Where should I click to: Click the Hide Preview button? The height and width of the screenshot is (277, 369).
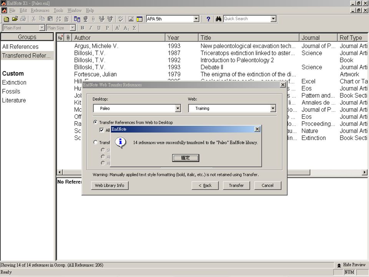click(x=351, y=265)
